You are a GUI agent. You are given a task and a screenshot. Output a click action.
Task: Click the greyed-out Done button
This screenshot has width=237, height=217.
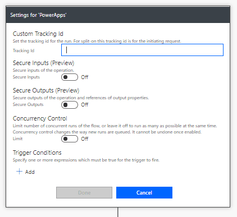84,192
